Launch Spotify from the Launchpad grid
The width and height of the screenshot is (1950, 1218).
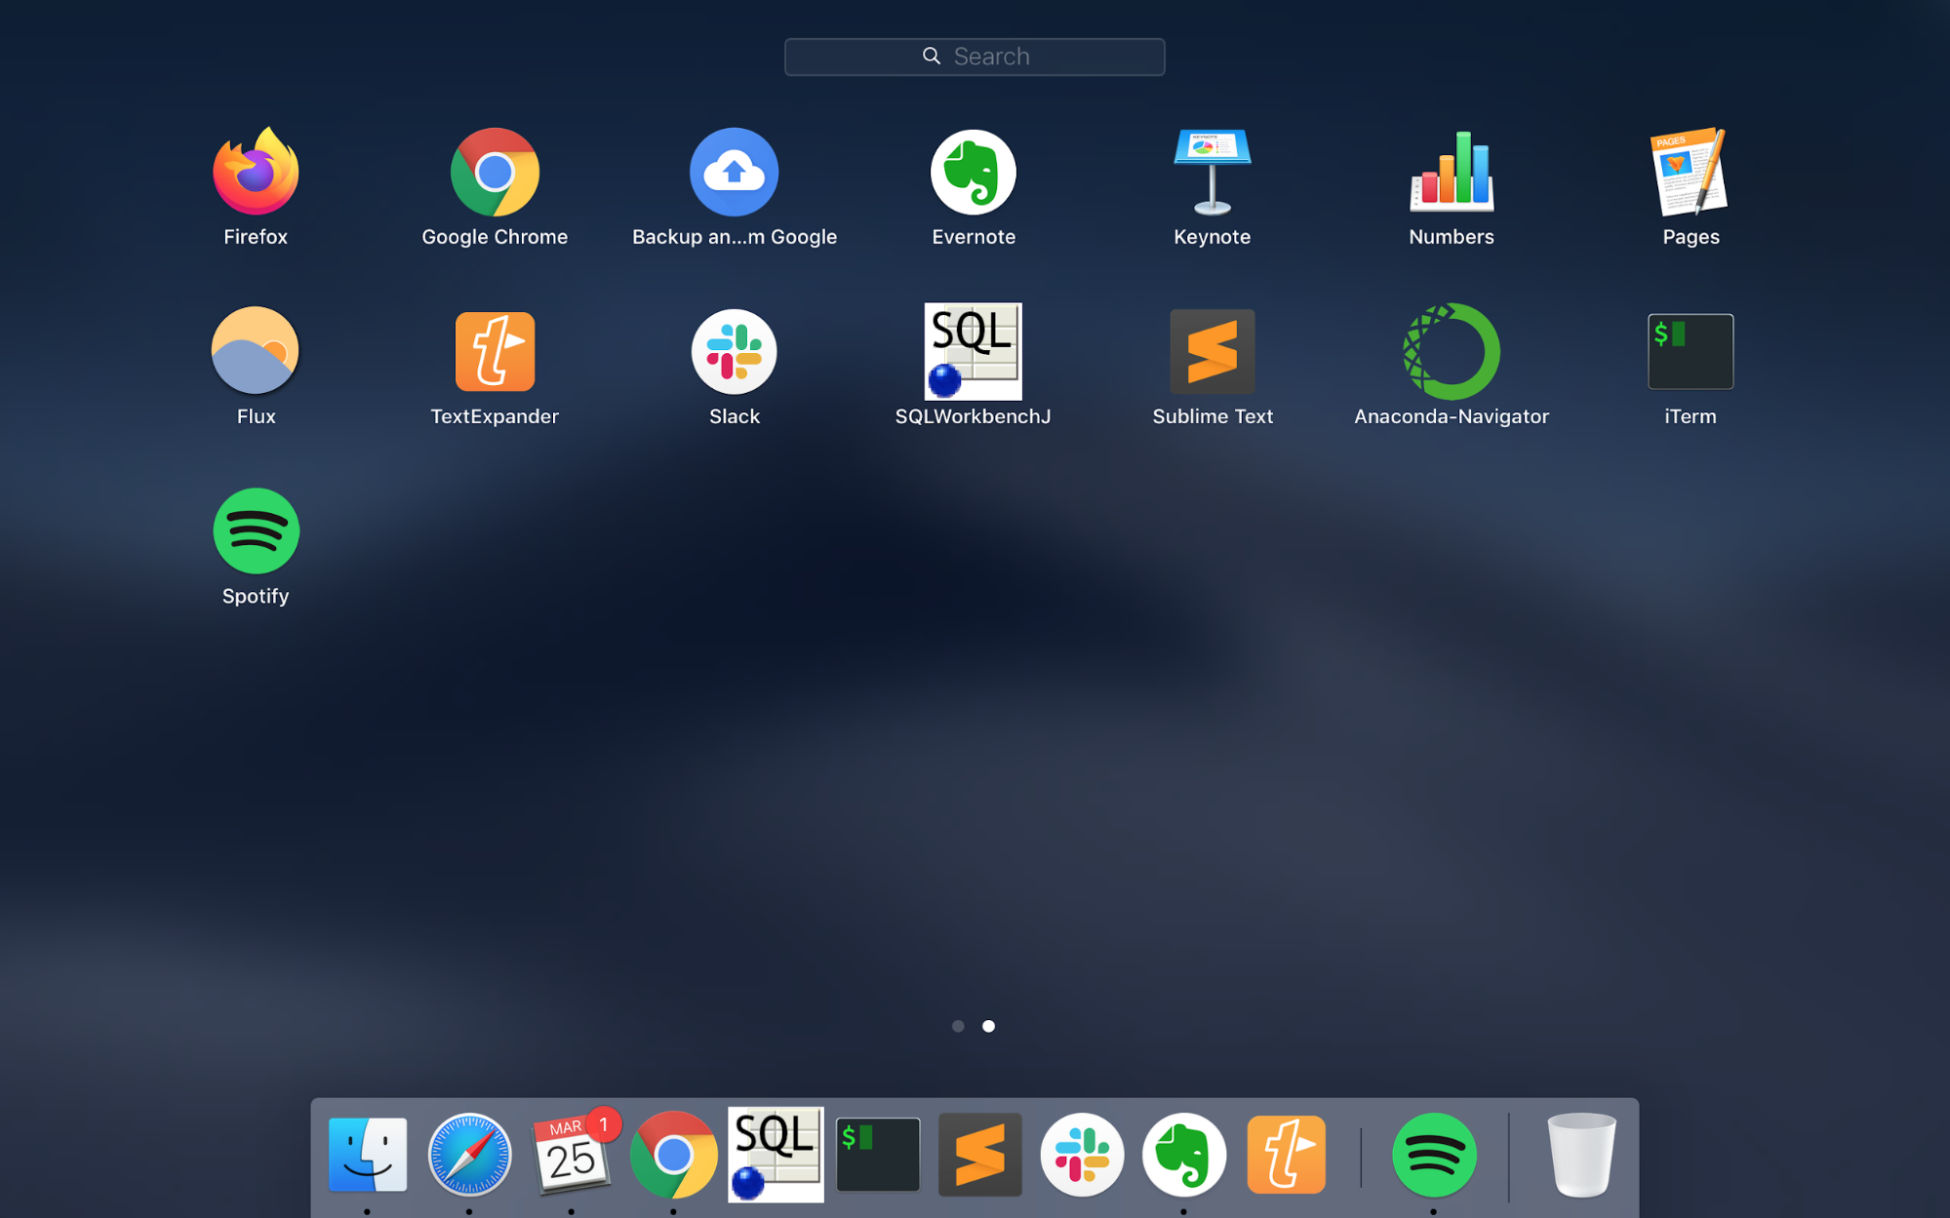click(256, 531)
